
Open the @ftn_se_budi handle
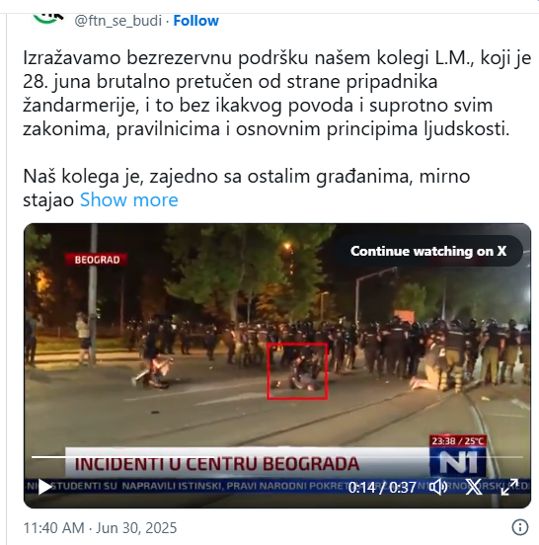pyautogui.click(x=118, y=21)
